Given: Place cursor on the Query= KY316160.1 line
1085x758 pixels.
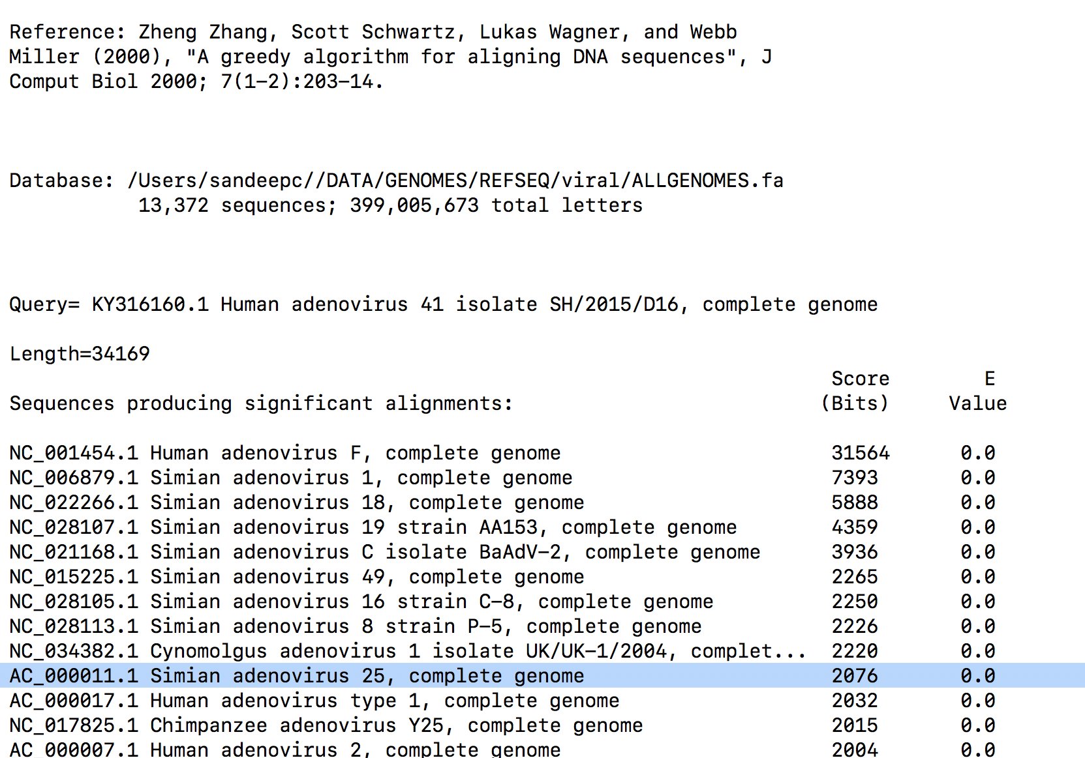Looking at the screenshot, I should (x=443, y=304).
